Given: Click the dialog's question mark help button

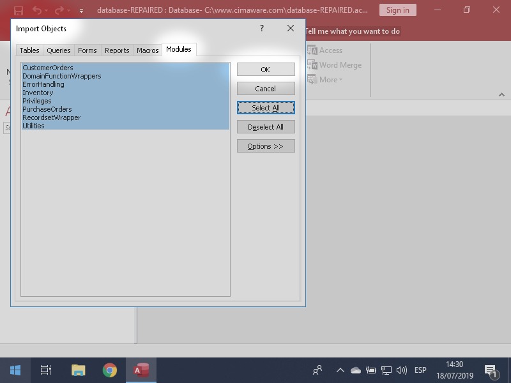Looking at the screenshot, I should 262,29.
